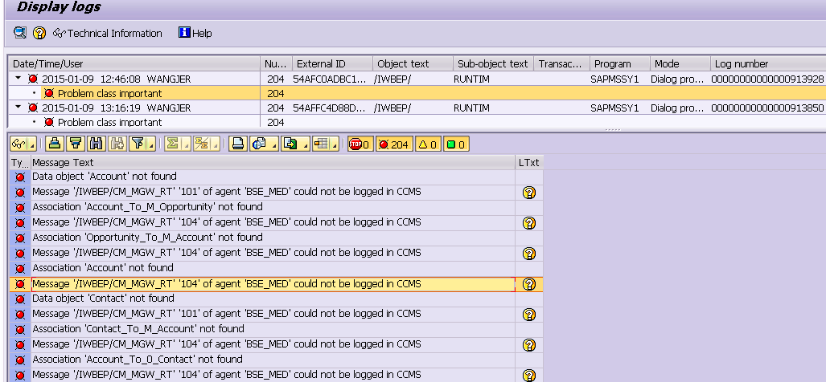Open the Views dropdown arrow

[274, 144]
